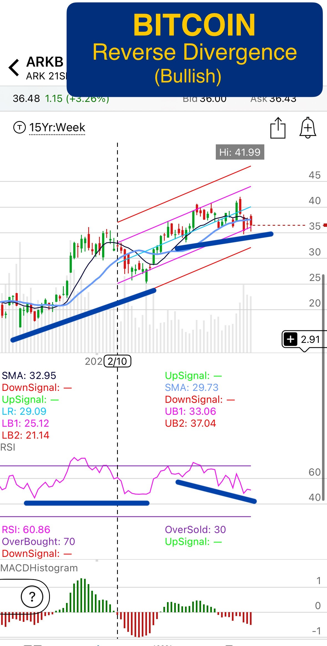Tap the last price 36.48
Viewport: 327px width, 646px height.
(26, 99)
